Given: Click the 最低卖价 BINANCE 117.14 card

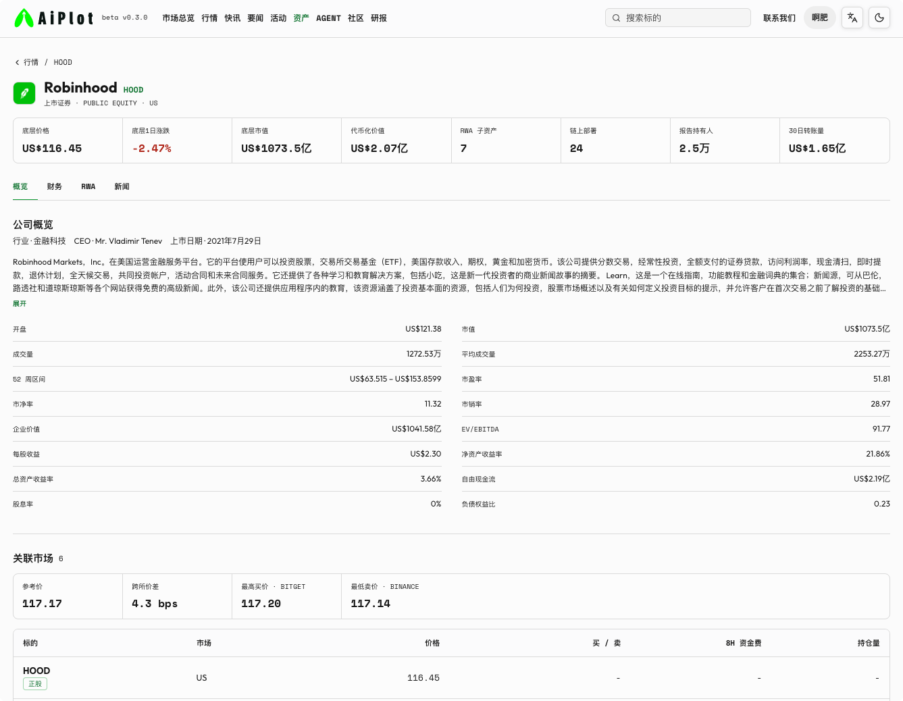Looking at the screenshot, I should click(x=396, y=596).
